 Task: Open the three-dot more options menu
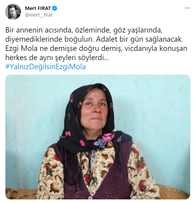187,8
